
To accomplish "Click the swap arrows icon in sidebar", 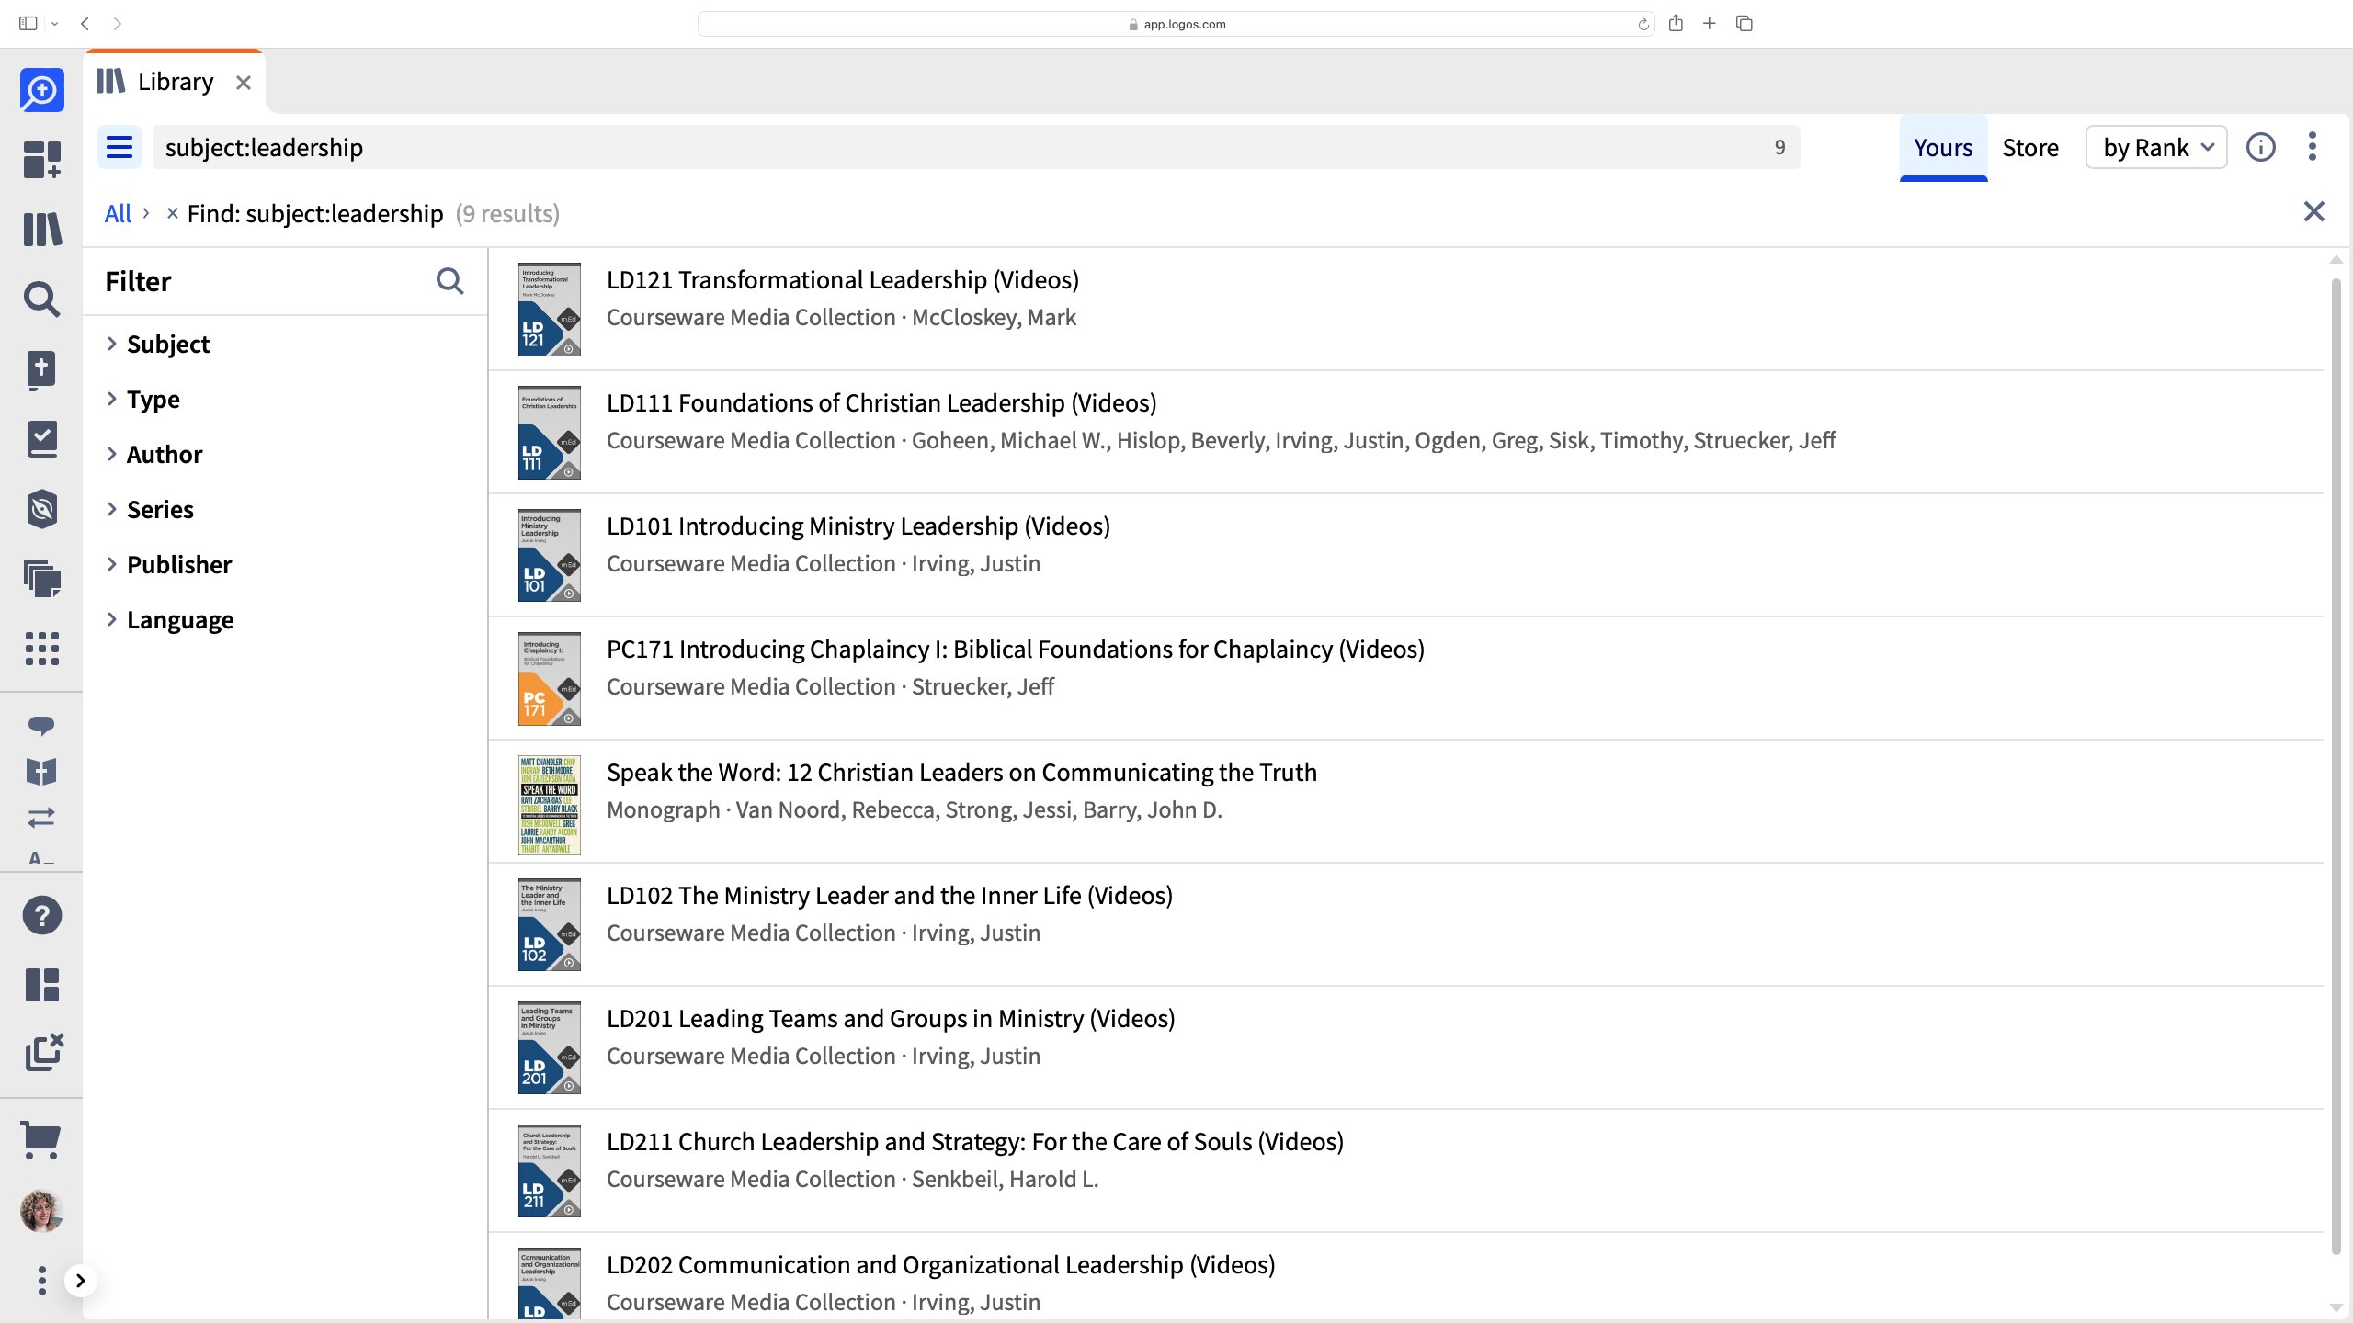I will [41, 817].
